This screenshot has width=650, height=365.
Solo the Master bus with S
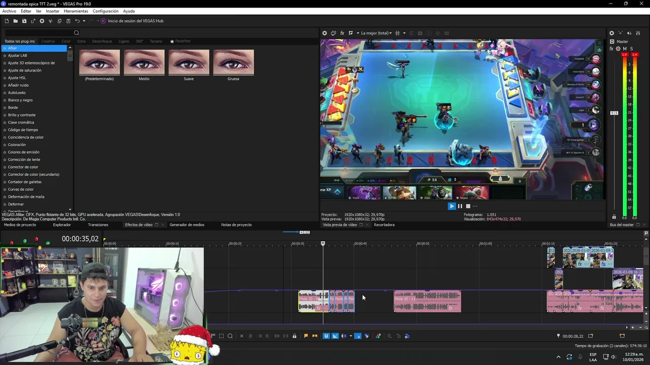(x=631, y=49)
